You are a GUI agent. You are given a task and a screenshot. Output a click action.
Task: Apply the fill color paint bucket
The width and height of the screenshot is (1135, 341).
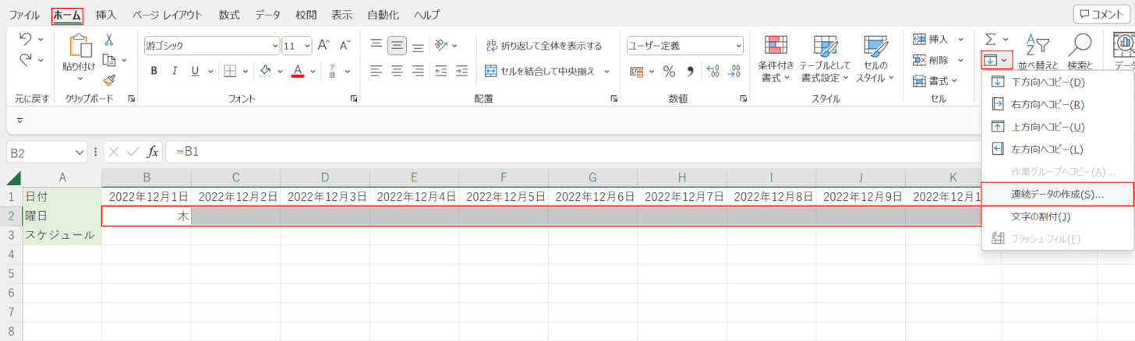tap(265, 71)
